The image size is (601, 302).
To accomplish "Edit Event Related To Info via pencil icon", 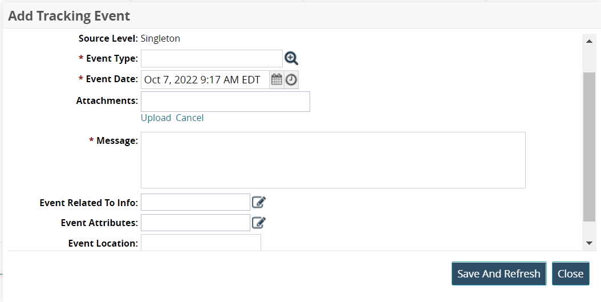I will (x=259, y=202).
